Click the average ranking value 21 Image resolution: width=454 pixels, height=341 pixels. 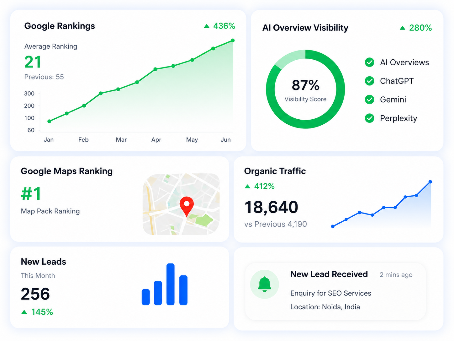pyautogui.click(x=33, y=62)
